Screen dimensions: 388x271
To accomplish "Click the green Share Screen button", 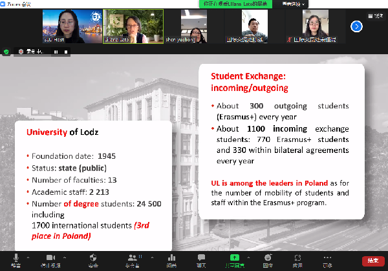I will point(235,261).
